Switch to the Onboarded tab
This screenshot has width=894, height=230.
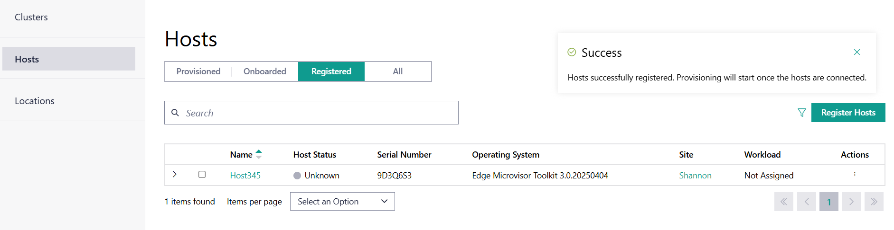click(265, 71)
